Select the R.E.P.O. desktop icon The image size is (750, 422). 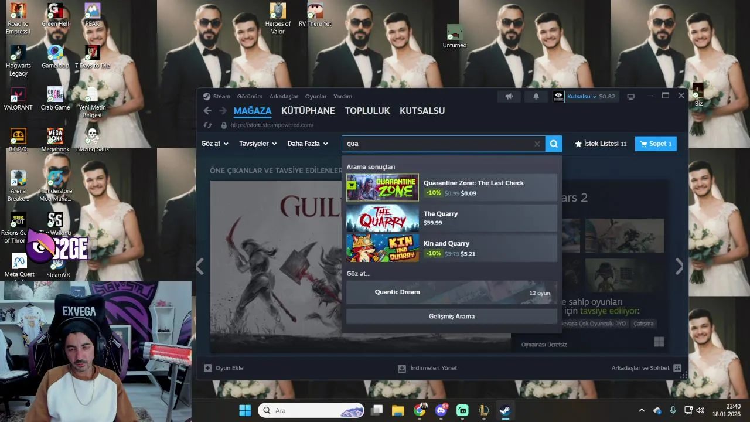(x=18, y=140)
